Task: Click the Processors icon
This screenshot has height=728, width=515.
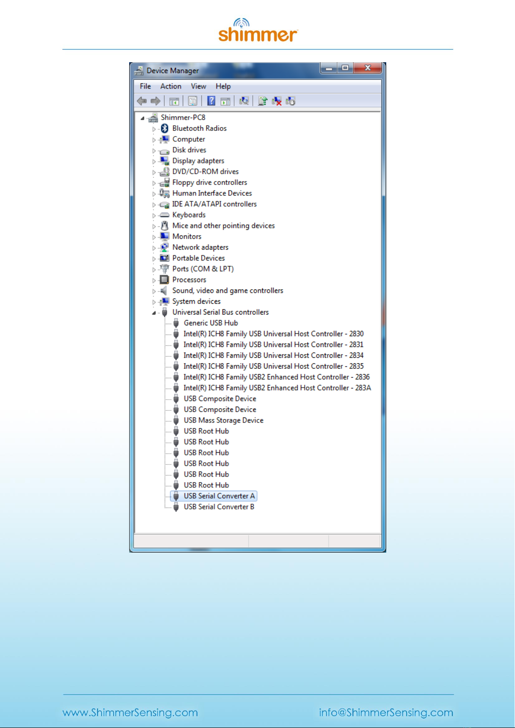Action: 164,280
